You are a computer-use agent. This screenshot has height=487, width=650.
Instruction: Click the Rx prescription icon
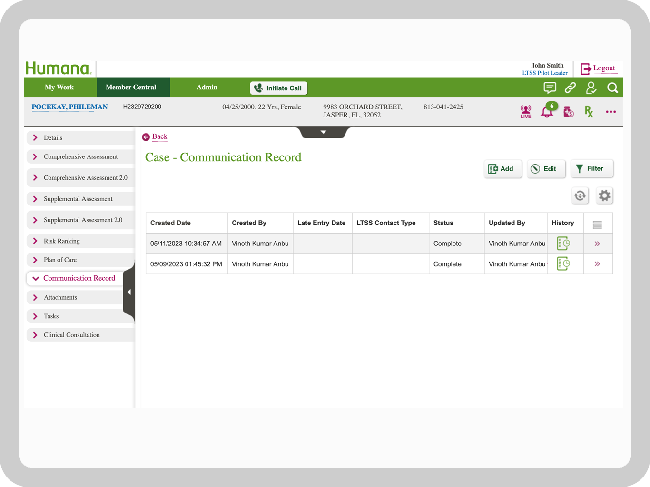(589, 112)
